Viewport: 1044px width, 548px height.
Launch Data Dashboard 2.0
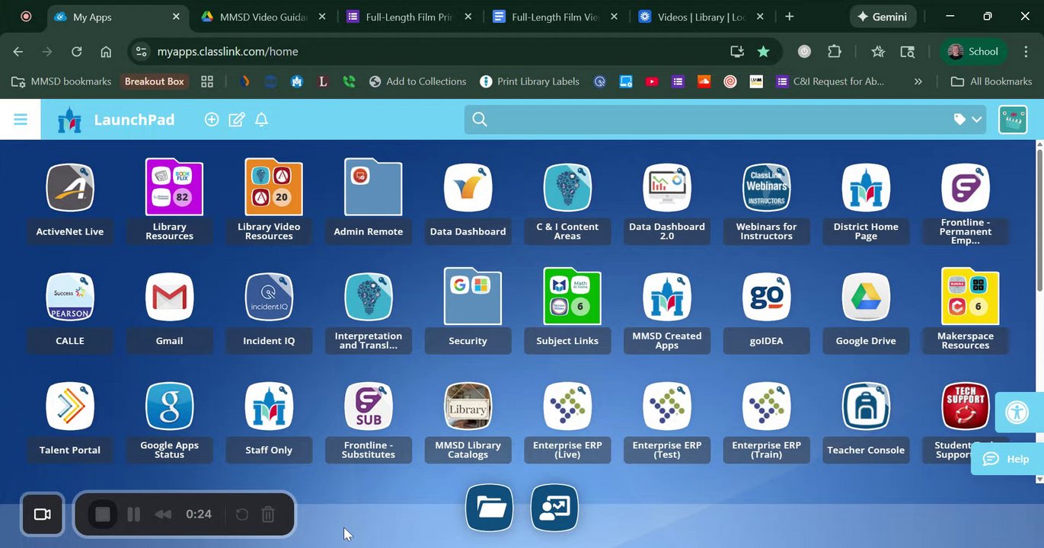click(667, 188)
